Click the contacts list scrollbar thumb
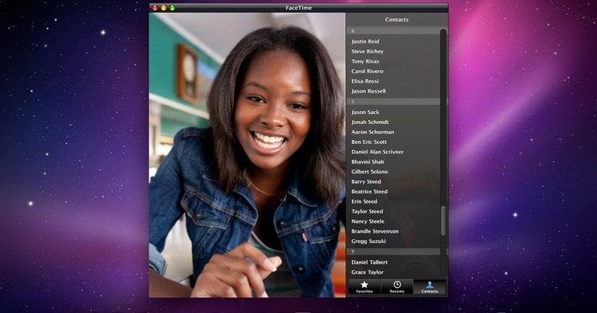Screen dimensions: 597x313 point(443,221)
